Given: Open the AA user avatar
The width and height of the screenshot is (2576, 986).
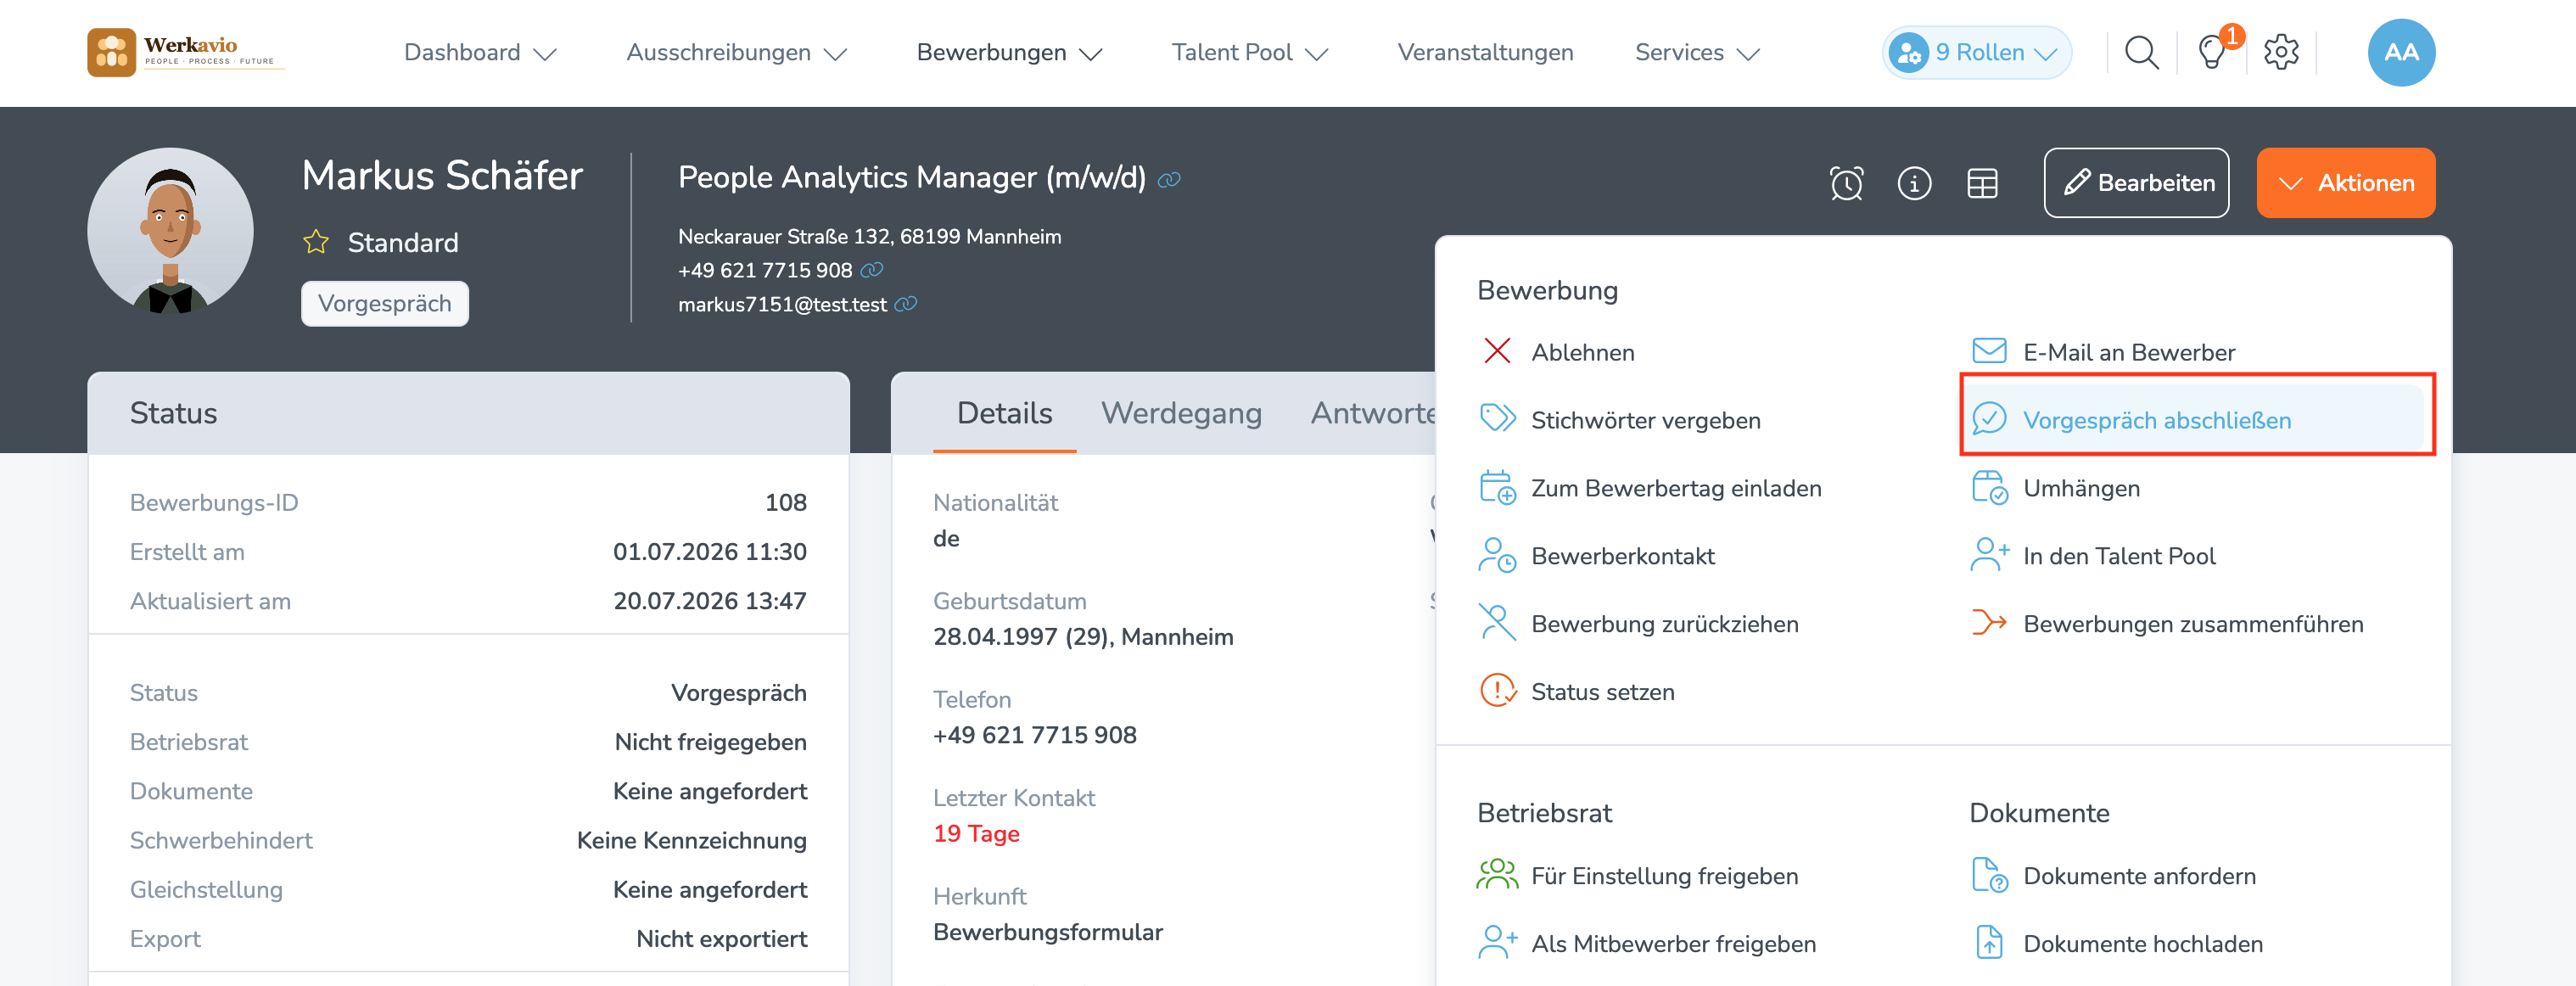Looking at the screenshot, I should [2401, 52].
